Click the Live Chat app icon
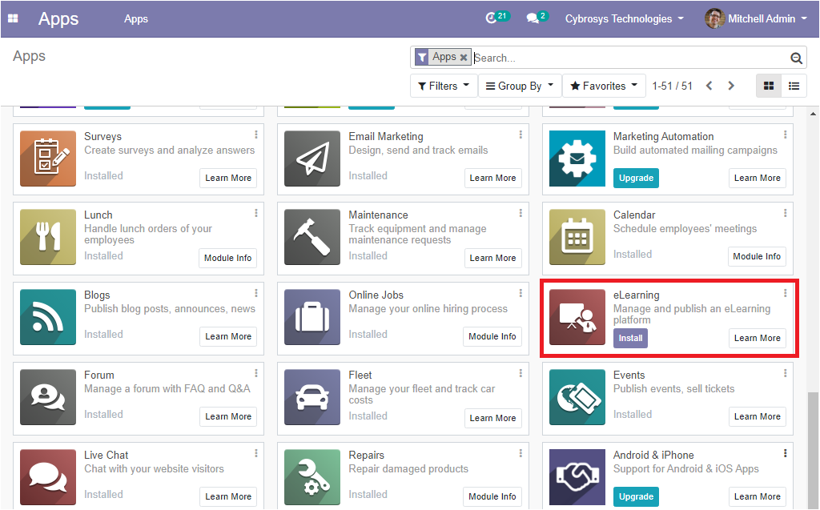 [48, 477]
